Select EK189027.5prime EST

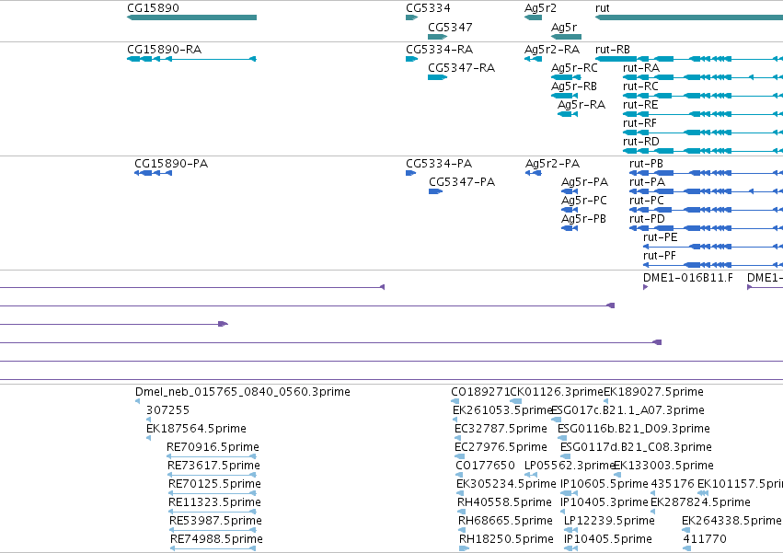(605, 401)
